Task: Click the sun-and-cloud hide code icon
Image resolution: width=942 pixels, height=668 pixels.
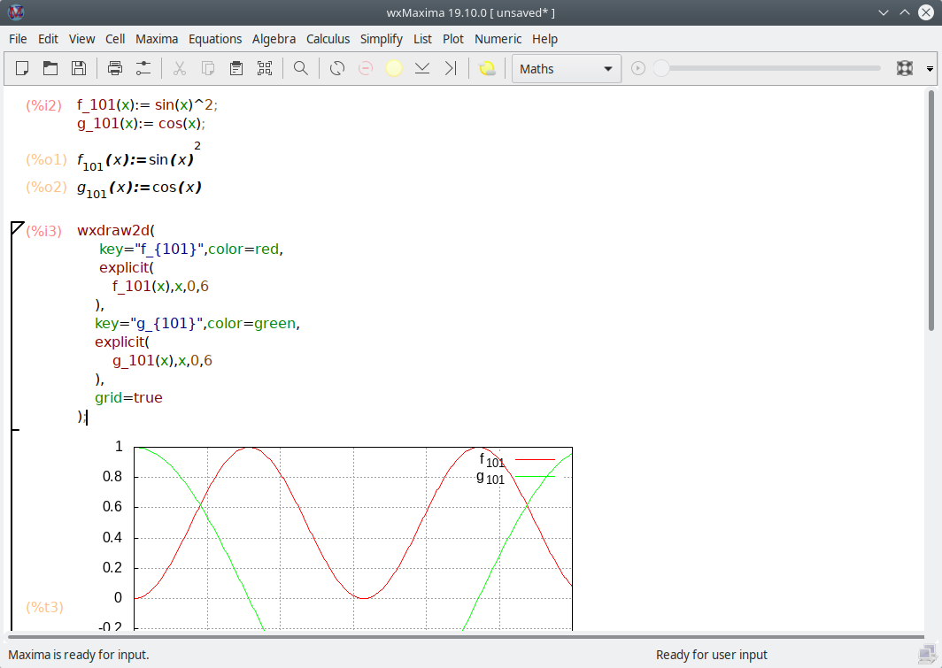Action: pos(487,68)
